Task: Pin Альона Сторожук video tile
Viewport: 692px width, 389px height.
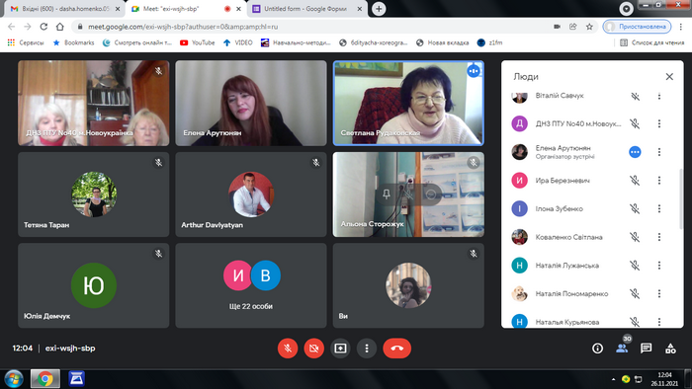Action: [x=387, y=194]
